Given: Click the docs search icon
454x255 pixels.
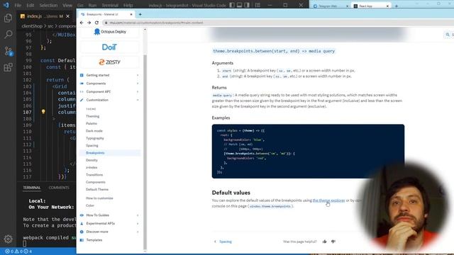Looking at the screenshot, I should click(x=448, y=35).
